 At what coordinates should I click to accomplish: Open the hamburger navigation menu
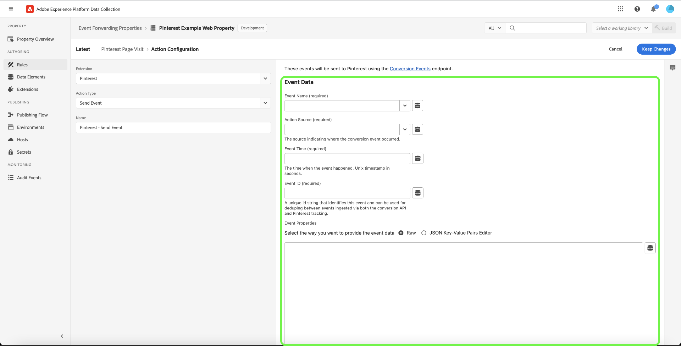11,9
